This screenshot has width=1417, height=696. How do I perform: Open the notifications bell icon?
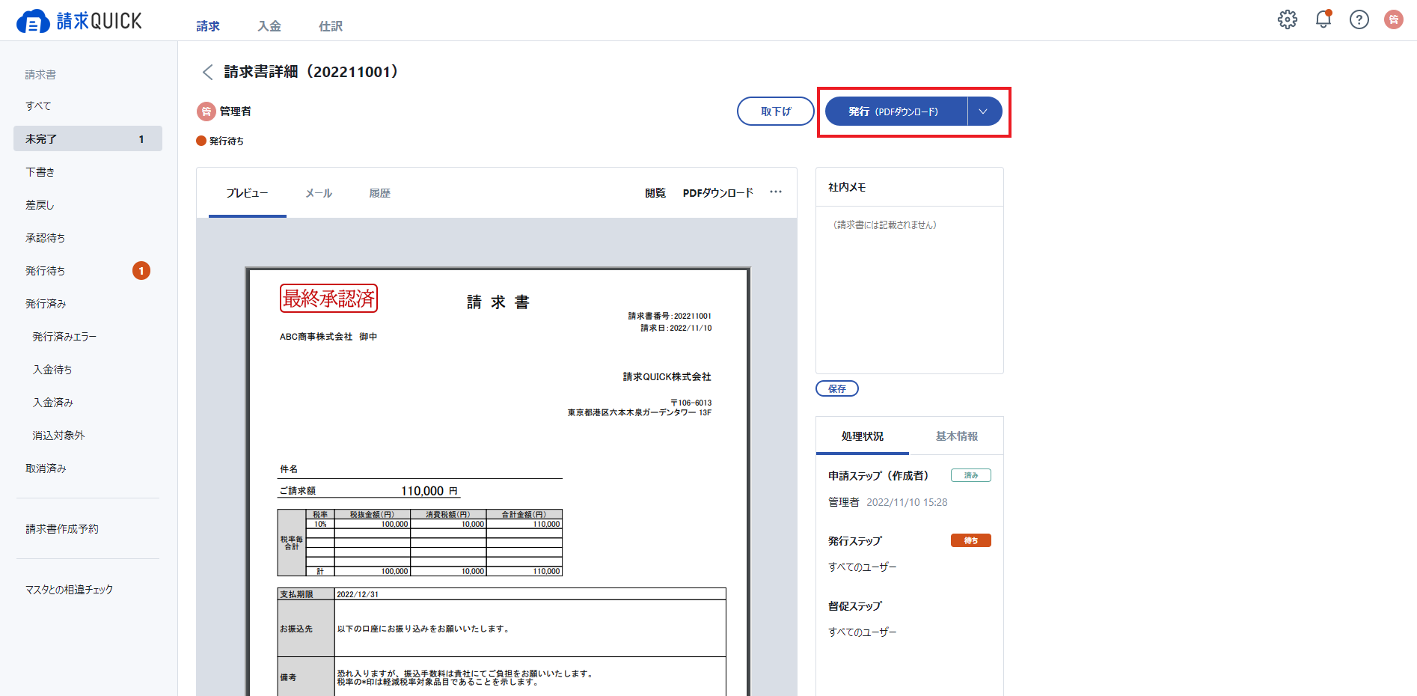(x=1323, y=19)
